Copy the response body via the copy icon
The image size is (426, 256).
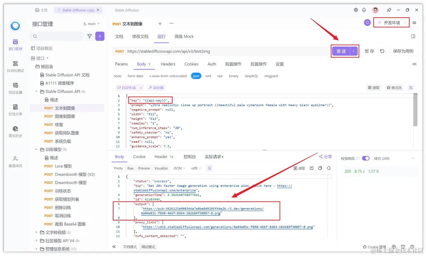319,168
